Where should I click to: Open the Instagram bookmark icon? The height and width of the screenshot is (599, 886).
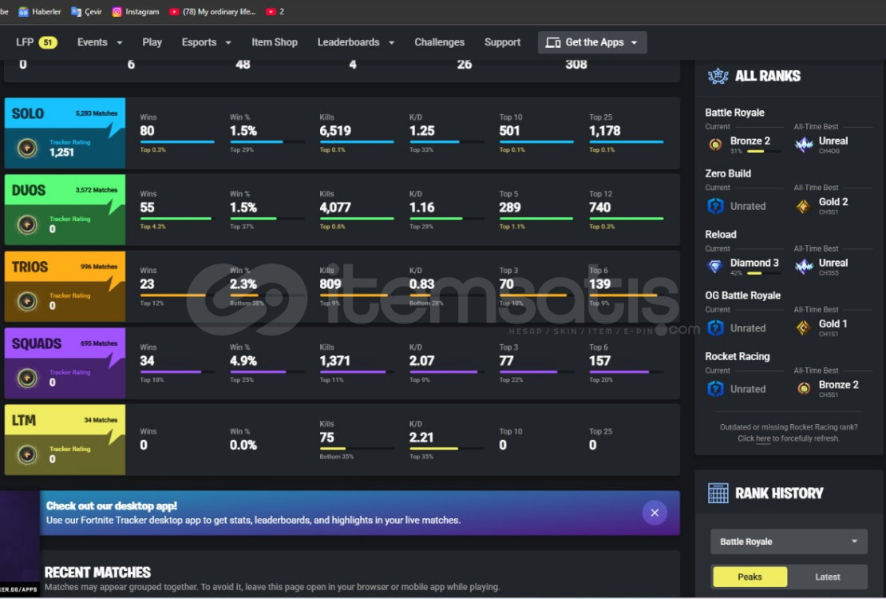[117, 11]
